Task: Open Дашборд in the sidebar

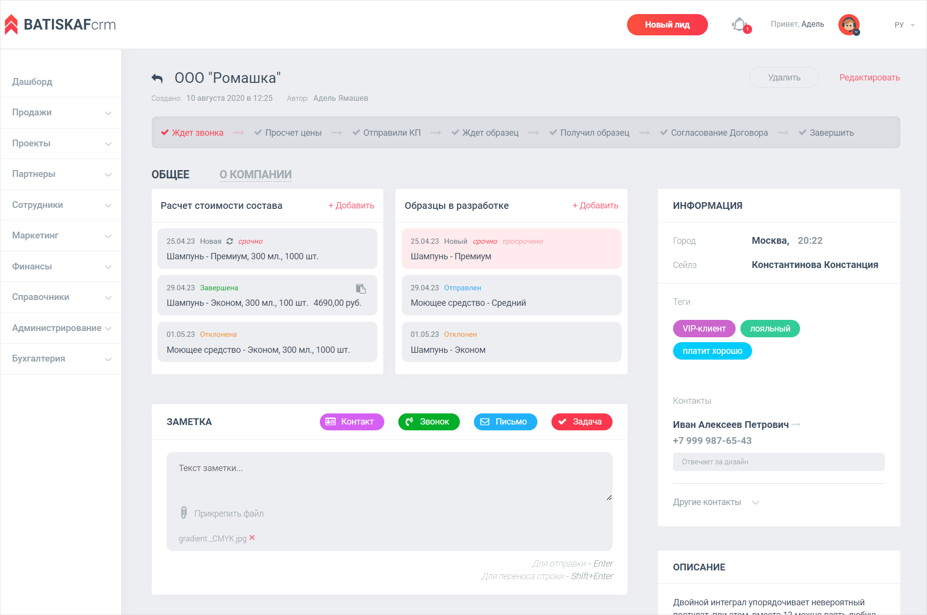Action: [32, 82]
